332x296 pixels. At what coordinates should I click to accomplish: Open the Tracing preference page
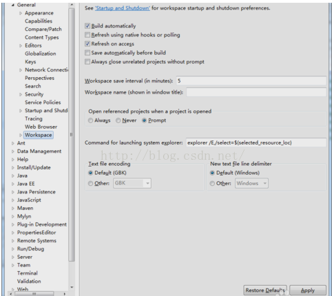pos(34,118)
